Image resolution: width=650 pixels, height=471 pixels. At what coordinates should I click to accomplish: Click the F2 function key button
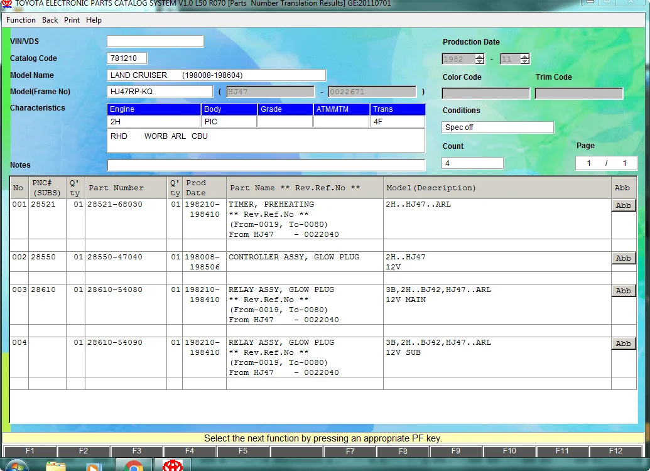click(x=84, y=451)
